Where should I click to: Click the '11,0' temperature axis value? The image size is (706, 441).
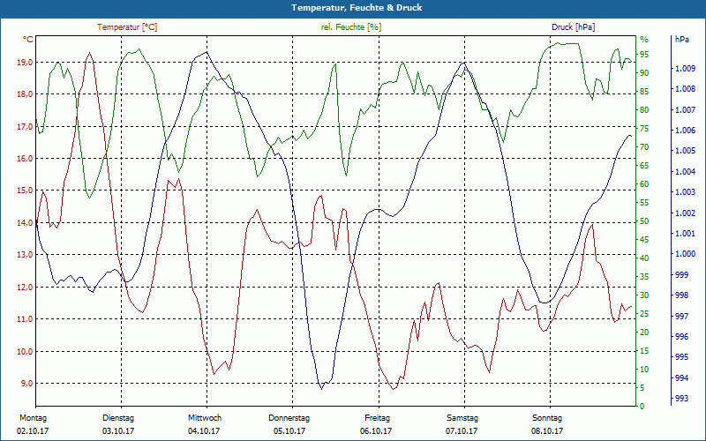point(25,319)
